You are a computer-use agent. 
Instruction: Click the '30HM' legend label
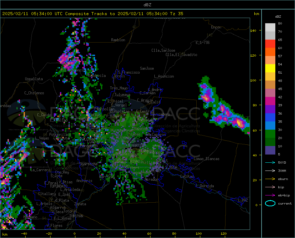282,171
